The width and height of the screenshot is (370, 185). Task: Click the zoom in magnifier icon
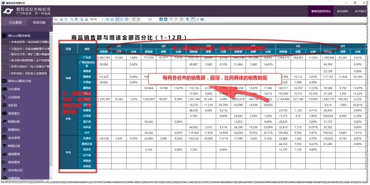coord(86,19)
